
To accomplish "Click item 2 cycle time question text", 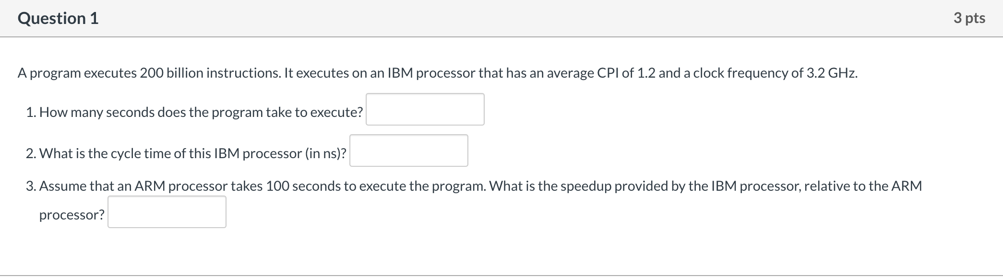I will tap(187, 153).
